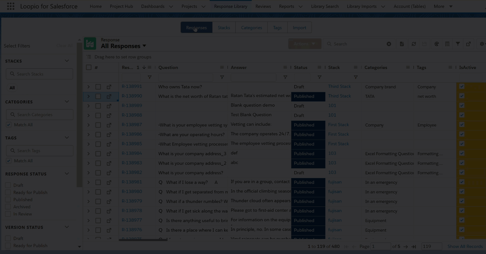
Task: Check Response Status Published filter
Action: pyautogui.click(x=8, y=200)
